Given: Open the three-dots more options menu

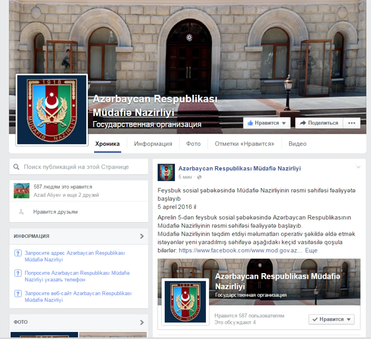Looking at the screenshot, I should point(352,123).
